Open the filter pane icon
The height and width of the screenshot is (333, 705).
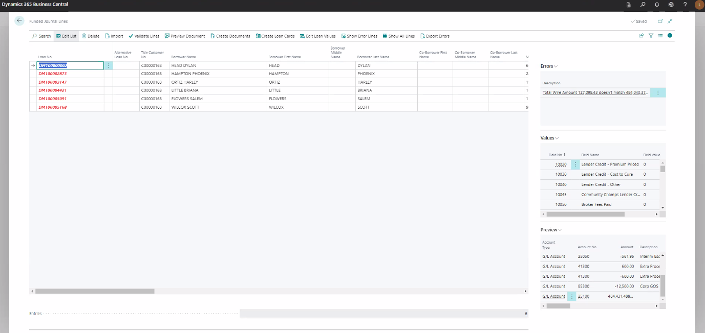[651, 35]
